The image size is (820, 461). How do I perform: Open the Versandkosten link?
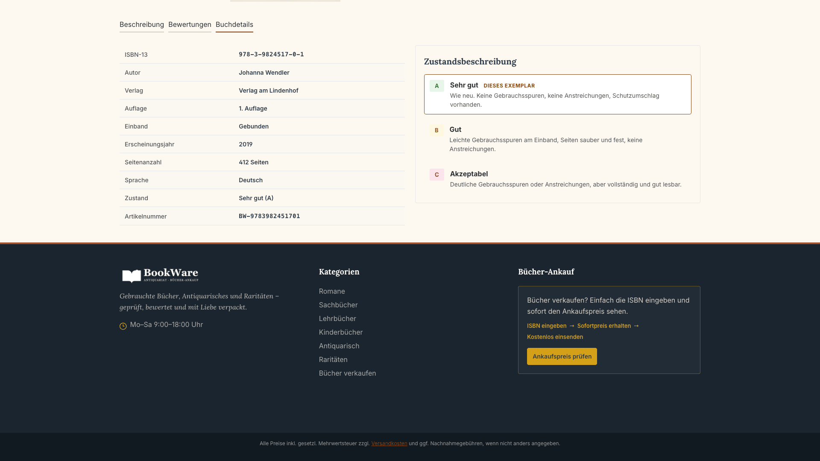[x=389, y=443]
